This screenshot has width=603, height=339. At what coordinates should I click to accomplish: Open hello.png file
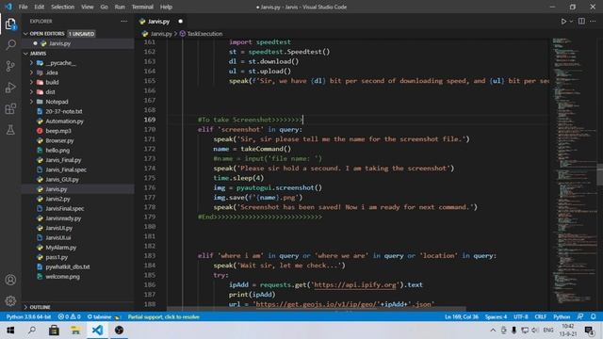pos(57,151)
